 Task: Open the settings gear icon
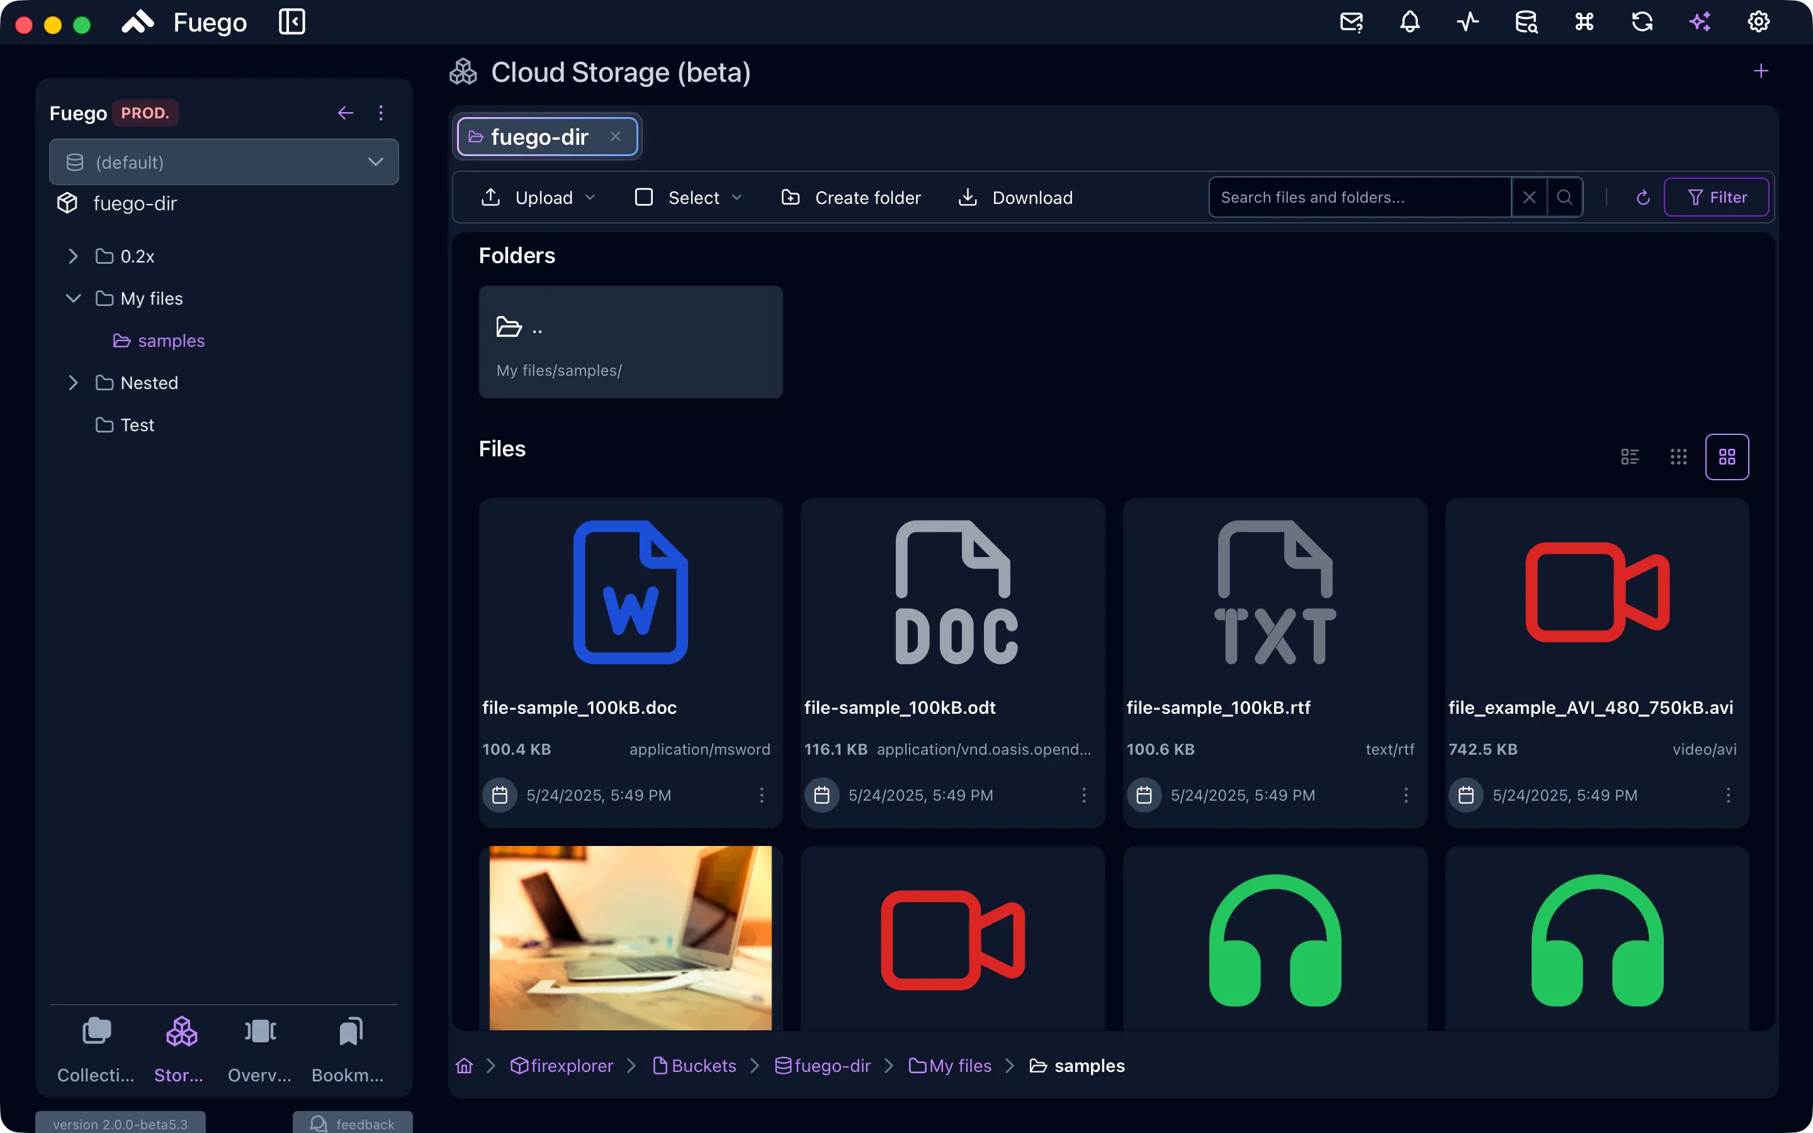pyautogui.click(x=1758, y=22)
